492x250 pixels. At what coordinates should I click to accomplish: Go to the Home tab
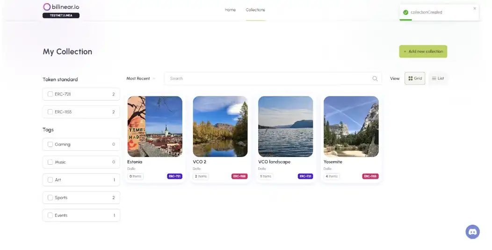click(x=230, y=10)
